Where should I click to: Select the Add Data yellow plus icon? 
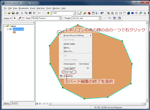[x=48, y=13]
